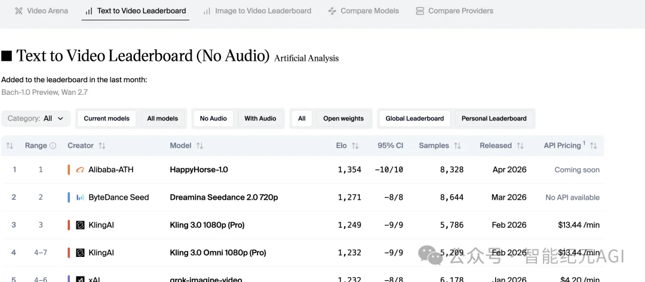Screen dimensions: 645x282
Task: Sort by Released column arrows
Action: [x=520, y=145]
